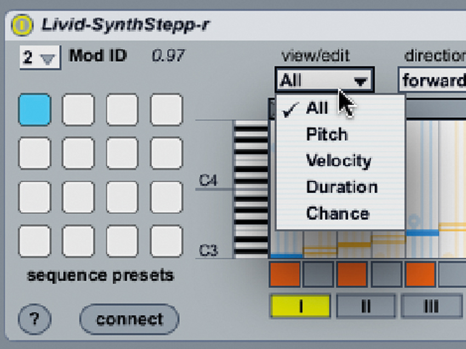
Task: Toggle the yellow device activator button
Action: [x=22, y=25]
